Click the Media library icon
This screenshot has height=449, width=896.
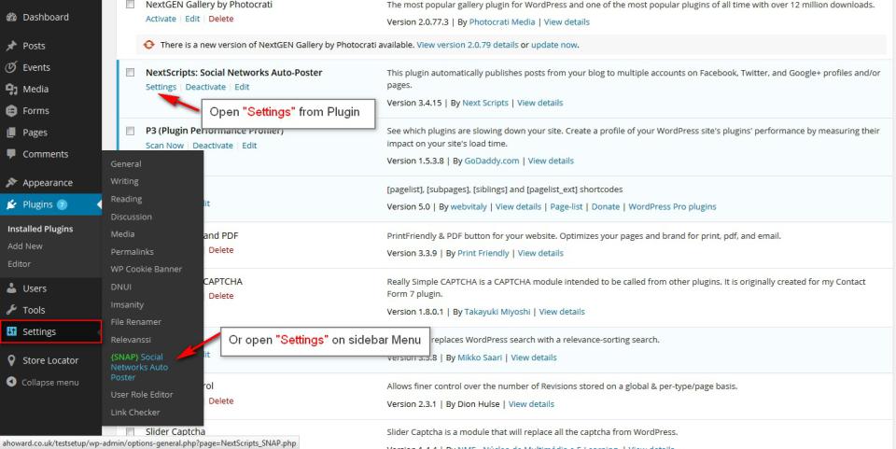point(11,89)
